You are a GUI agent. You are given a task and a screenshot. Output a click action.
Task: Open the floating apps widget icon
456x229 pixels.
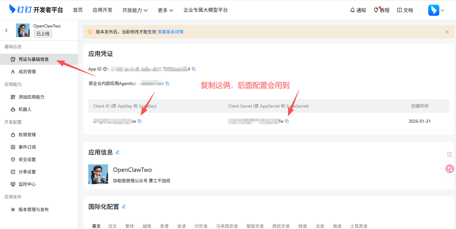tap(449, 154)
